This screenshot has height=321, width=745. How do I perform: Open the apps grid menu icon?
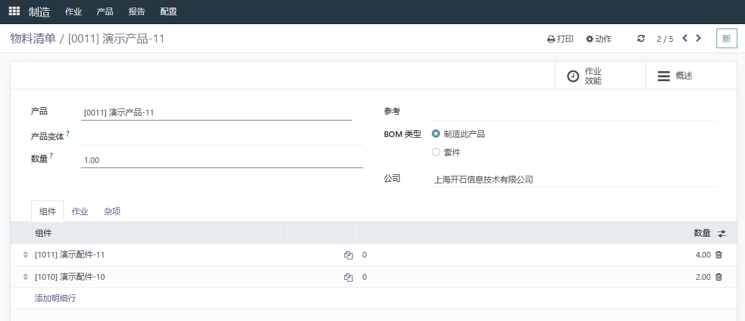tap(14, 11)
